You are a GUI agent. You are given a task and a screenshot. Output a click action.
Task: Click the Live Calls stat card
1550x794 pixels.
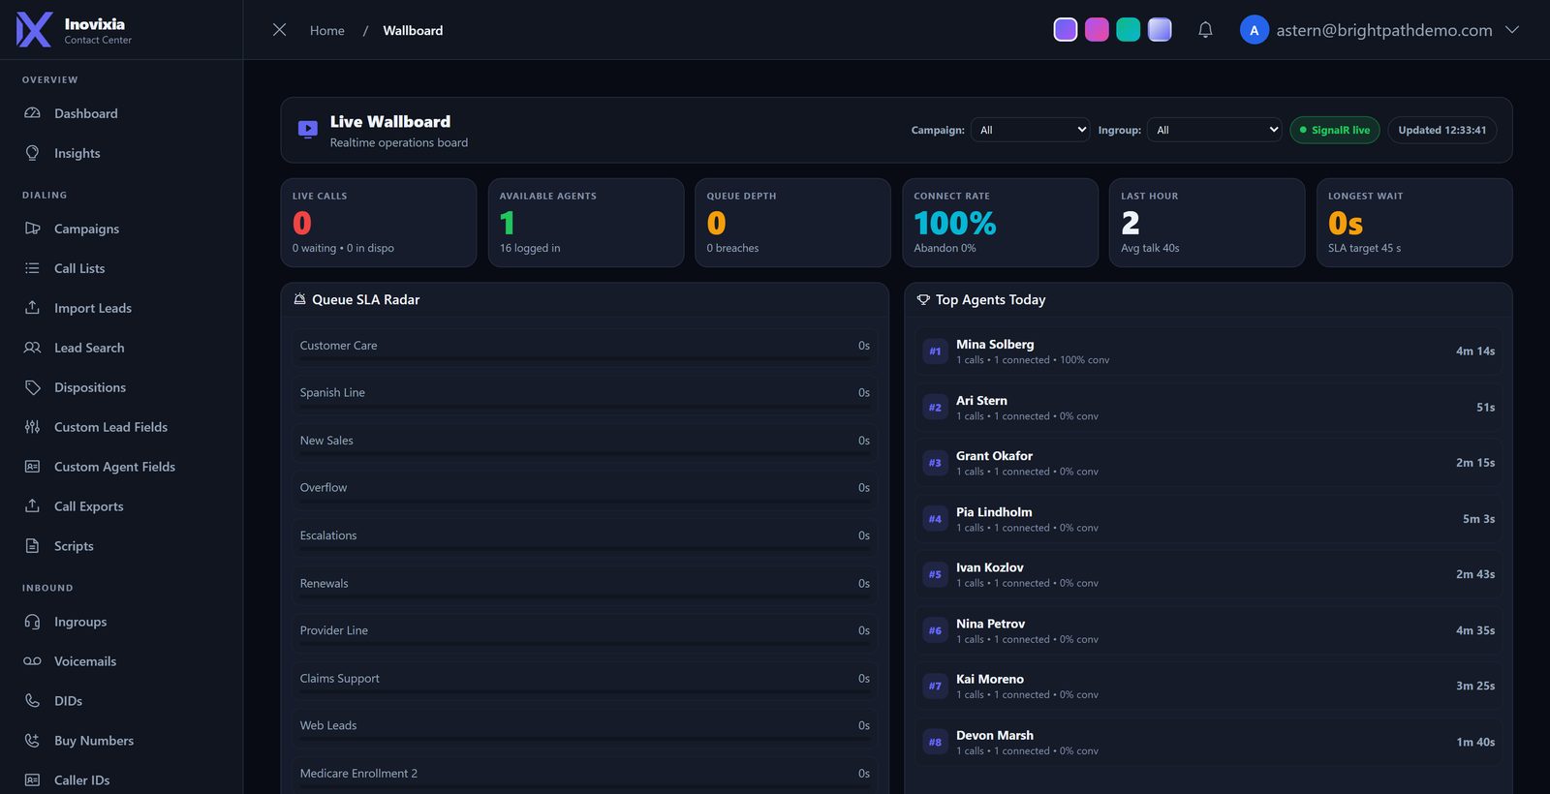click(379, 223)
